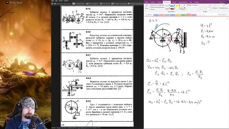
Task: Click the back arrow in image viewer
Action: coord(52,4)
